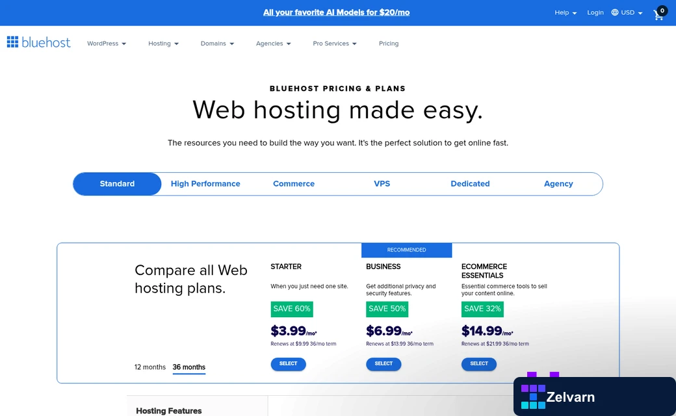Expand the Help dropdown
The height and width of the screenshot is (416, 676).
565,12
